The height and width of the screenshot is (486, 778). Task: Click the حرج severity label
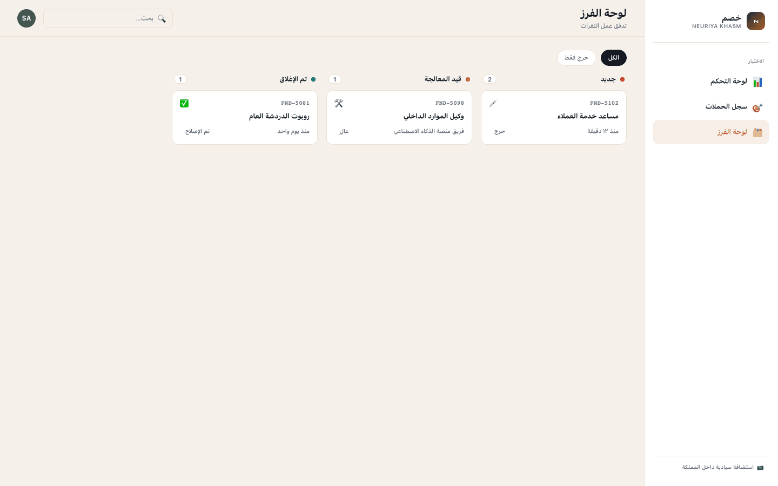[x=500, y=131]
